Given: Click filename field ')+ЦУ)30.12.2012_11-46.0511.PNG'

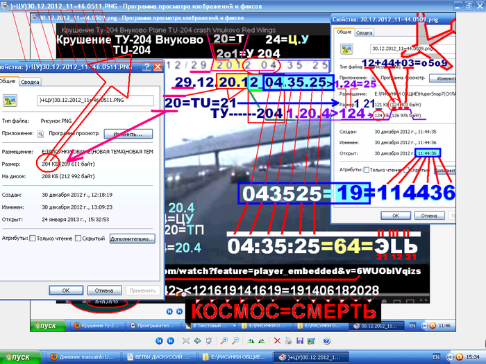Looking at the screenshot, I should pyautogui.click(x=95, y=101).
